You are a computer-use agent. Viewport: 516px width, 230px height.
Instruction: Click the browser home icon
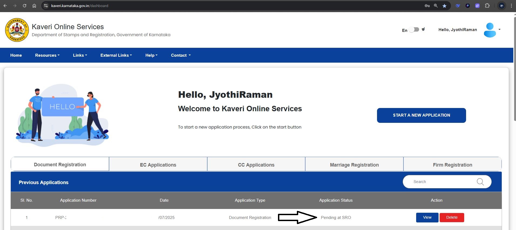click(x=34, y=6)
